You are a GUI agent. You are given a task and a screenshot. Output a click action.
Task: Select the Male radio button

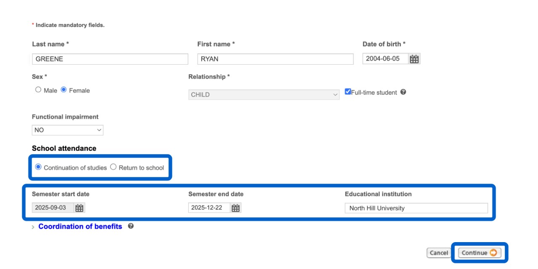pyautogui.click(x=38, y=90)
